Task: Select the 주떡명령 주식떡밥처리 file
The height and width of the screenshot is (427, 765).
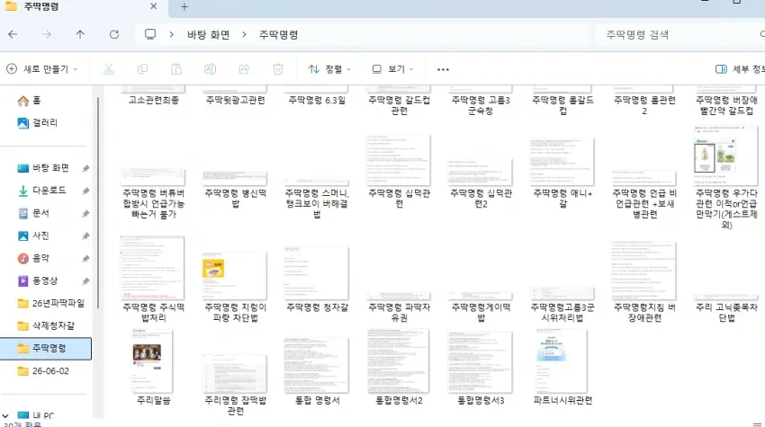Action: pos(153,280)
